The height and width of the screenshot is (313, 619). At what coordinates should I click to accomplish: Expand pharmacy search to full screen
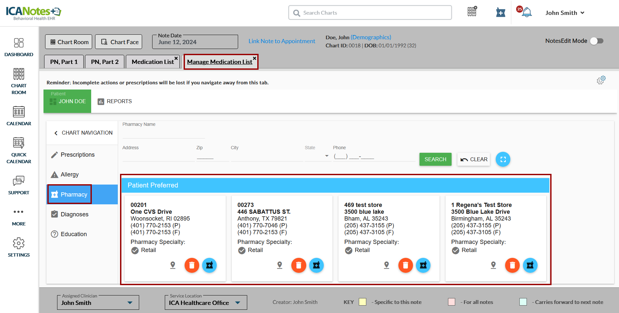click(503, 159)
